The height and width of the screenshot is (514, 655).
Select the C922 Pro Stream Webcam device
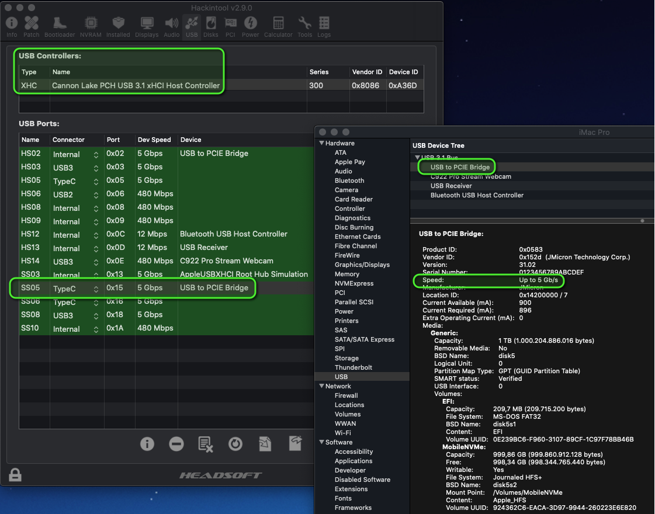click(470, 176)
